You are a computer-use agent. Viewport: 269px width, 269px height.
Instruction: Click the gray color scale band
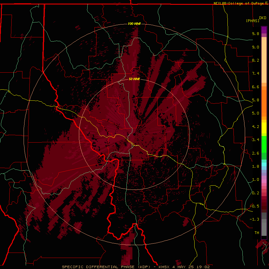tap(264, 224)
